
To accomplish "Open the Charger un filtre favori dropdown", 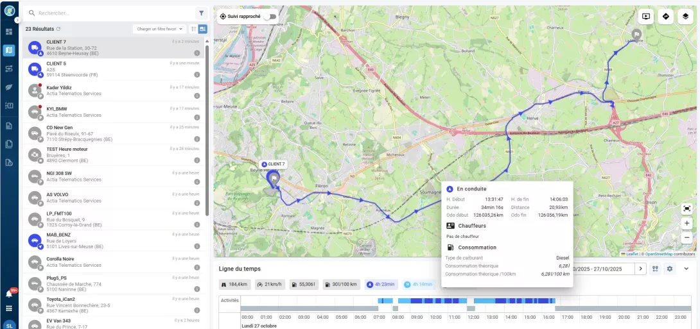I will (x=159, y=29).
